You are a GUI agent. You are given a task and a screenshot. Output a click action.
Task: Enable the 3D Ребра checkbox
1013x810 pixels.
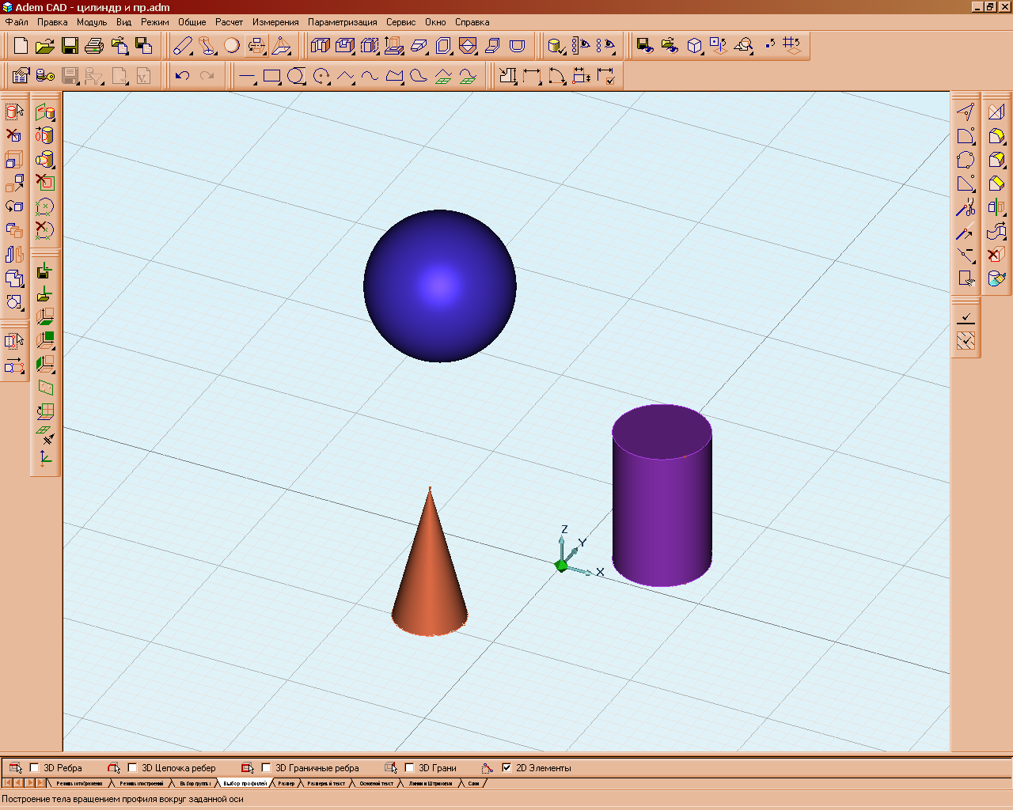coord(34,767)
